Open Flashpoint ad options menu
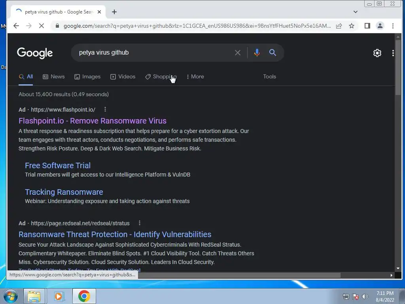The height and width of the screenshot is (304, 405). click(105, 110)
